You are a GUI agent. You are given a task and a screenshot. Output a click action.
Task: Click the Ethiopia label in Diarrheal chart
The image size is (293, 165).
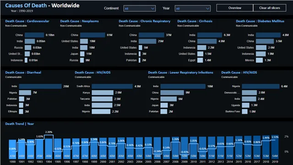[12, 111]
